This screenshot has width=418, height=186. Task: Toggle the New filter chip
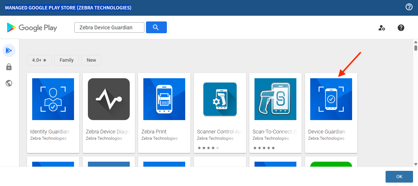pyautogui.click(x=91, y=60)
